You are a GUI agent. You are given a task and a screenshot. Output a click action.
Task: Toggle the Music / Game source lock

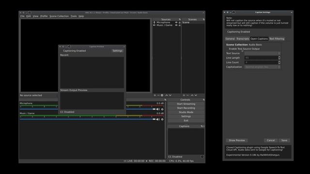pyautogui.click(x=180, y=25)
